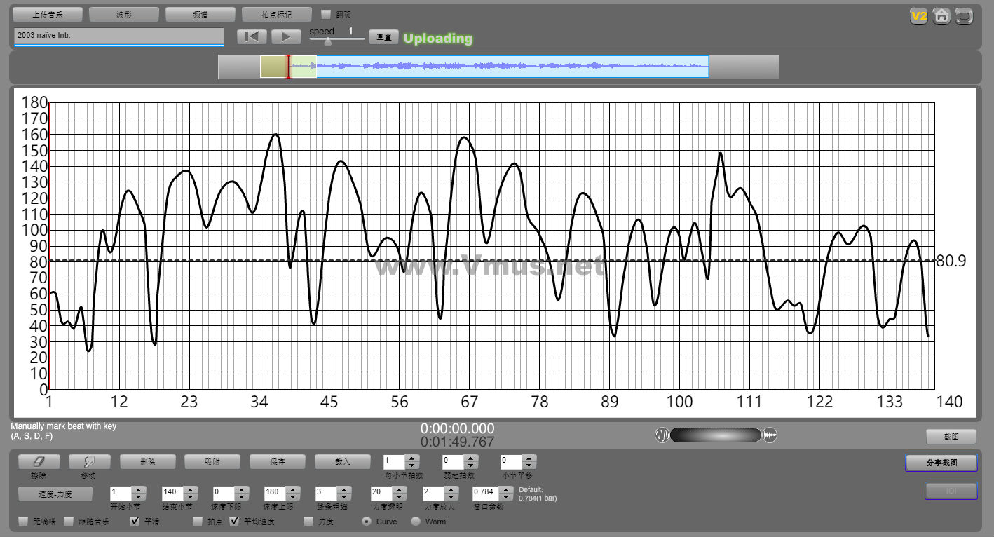
Task: Click the eraser (擦除) tool icon
Action: 39,462
